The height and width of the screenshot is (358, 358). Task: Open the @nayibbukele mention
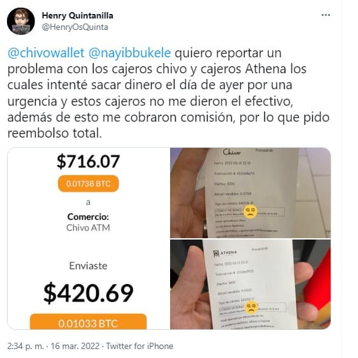[x=129, y=53]
